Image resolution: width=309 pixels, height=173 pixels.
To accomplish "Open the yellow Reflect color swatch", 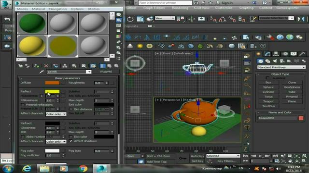I will [x=52, y=91].
